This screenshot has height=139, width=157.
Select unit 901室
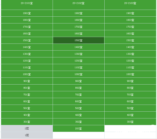(27, 81)
